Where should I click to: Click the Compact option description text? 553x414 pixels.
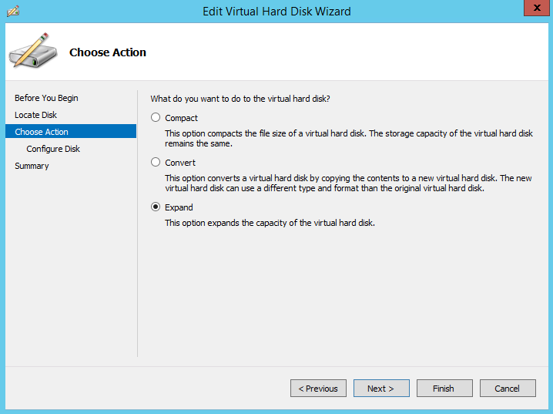click(348, 139)
